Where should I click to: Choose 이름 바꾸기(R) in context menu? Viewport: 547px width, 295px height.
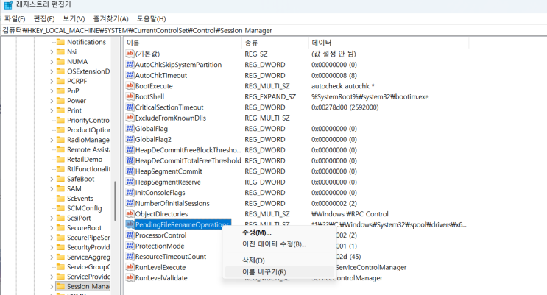coord(280,272)
